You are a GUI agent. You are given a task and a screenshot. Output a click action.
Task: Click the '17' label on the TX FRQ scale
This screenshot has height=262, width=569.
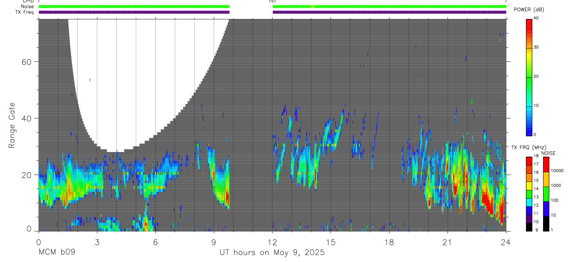click(x=537, y=164)
